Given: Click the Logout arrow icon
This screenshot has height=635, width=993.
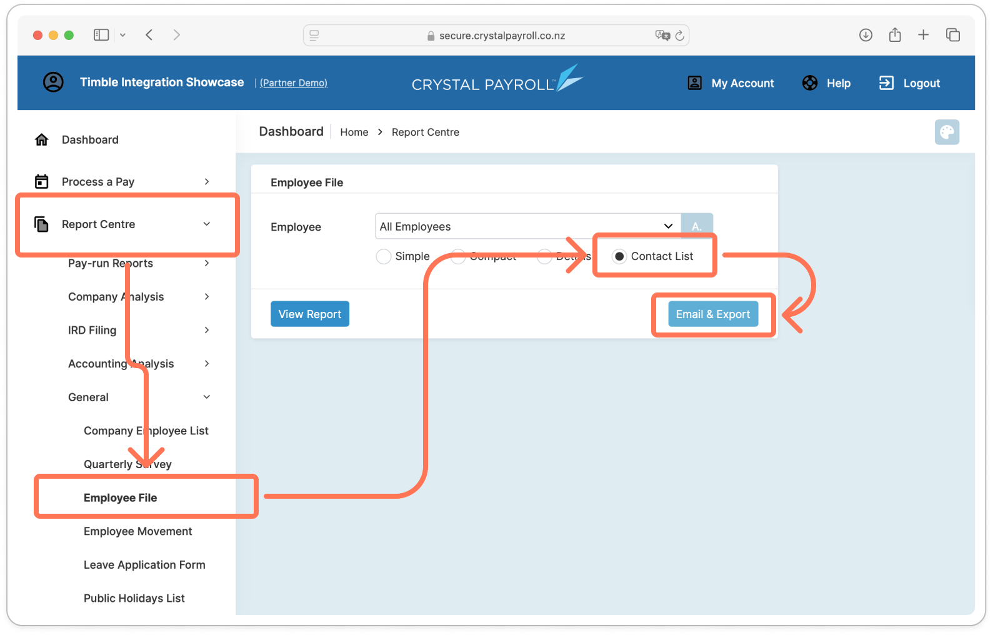Looking at the screenshot, I should tap(886, 83).
